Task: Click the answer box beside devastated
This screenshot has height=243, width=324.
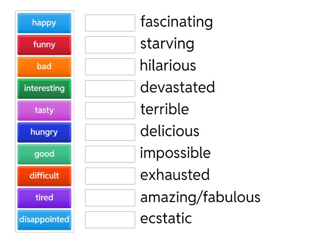Action: click(x=110, y=88)
